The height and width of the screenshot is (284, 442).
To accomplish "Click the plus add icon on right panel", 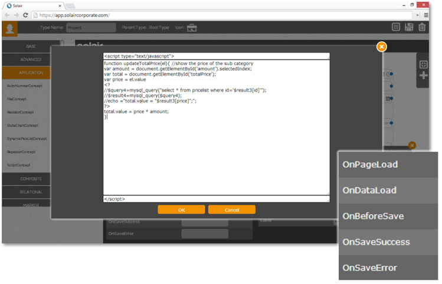I will coord(423,76).
